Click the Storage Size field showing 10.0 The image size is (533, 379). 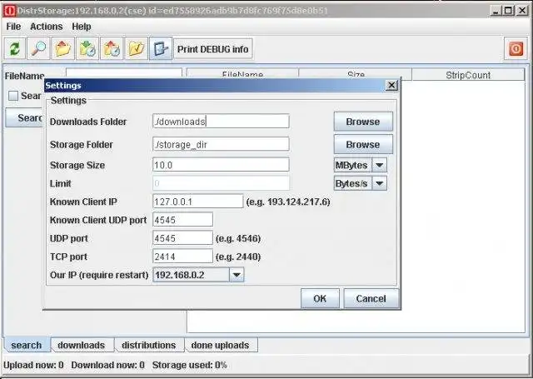221,165
